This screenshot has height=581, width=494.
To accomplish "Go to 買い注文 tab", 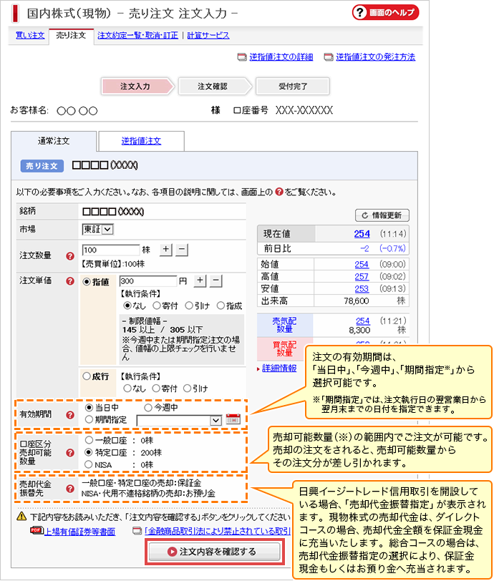I will (x=30, y=35).
